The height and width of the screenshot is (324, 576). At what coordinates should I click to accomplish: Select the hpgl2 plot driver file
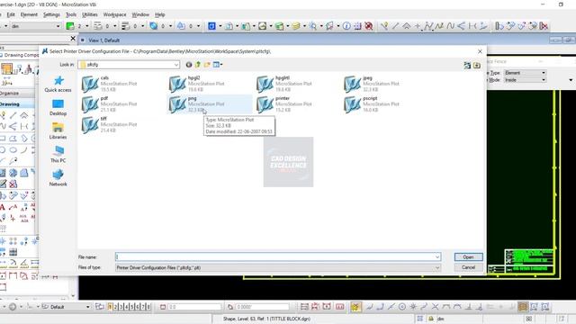click(x=196, y=84)
